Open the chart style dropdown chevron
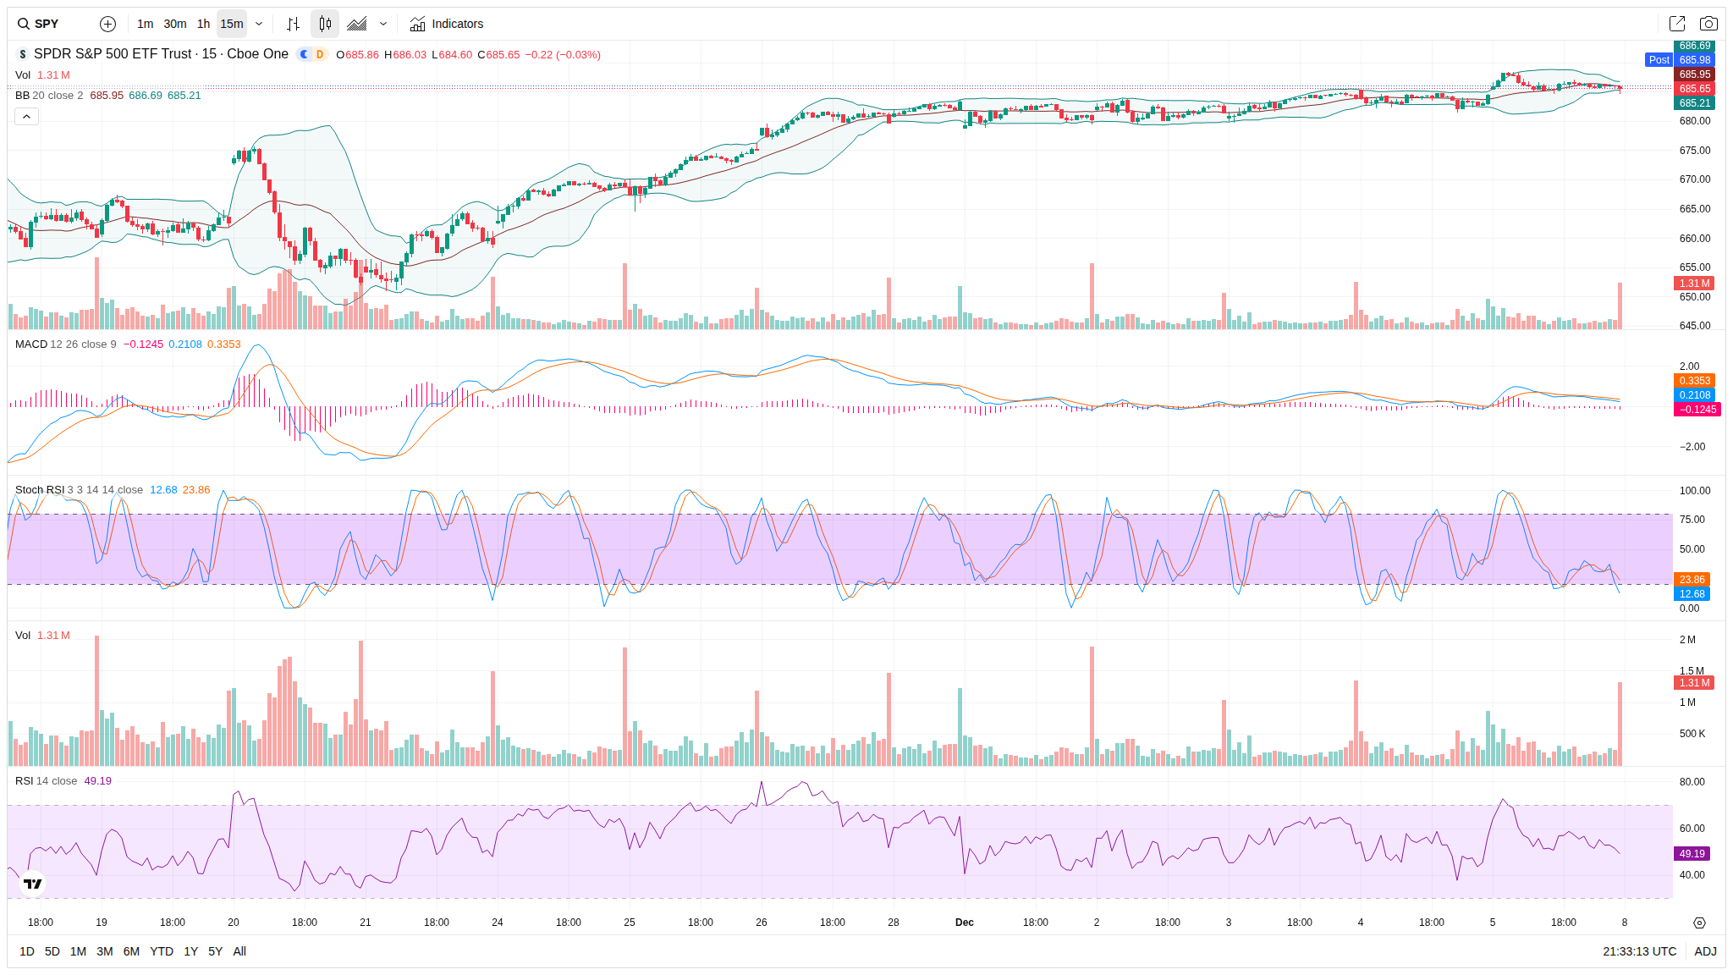The width and height of the screenshot is (1733, 975). click(x=383, y=24)
